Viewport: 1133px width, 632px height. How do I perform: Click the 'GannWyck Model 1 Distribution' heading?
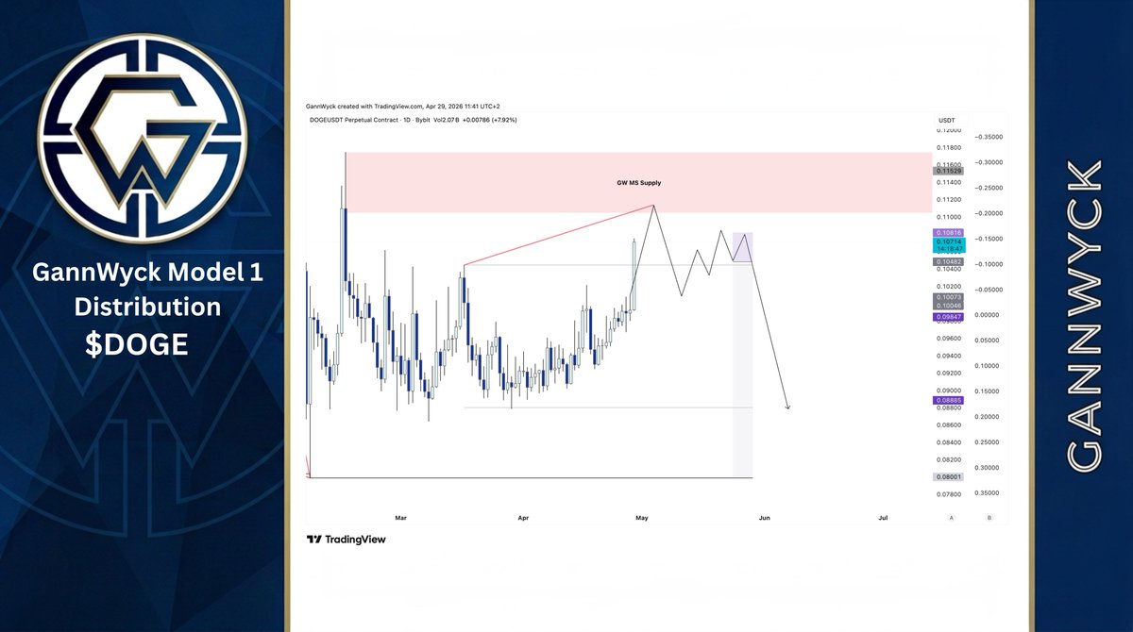point(146,291)
